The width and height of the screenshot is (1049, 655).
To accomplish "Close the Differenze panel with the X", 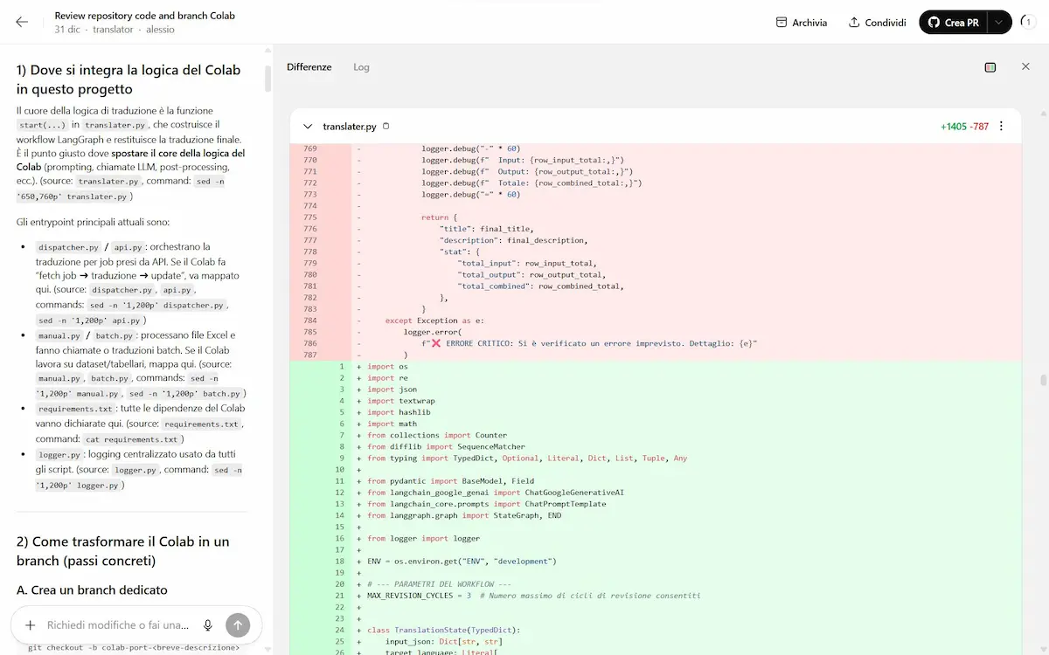I will (1025, 66).
